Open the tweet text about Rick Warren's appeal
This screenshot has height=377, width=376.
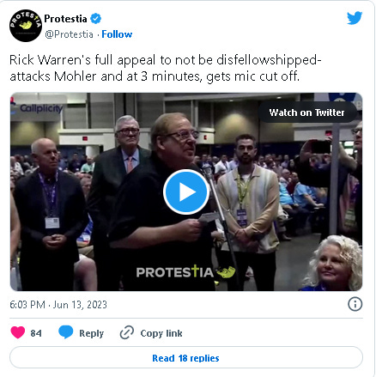point(166,68)
